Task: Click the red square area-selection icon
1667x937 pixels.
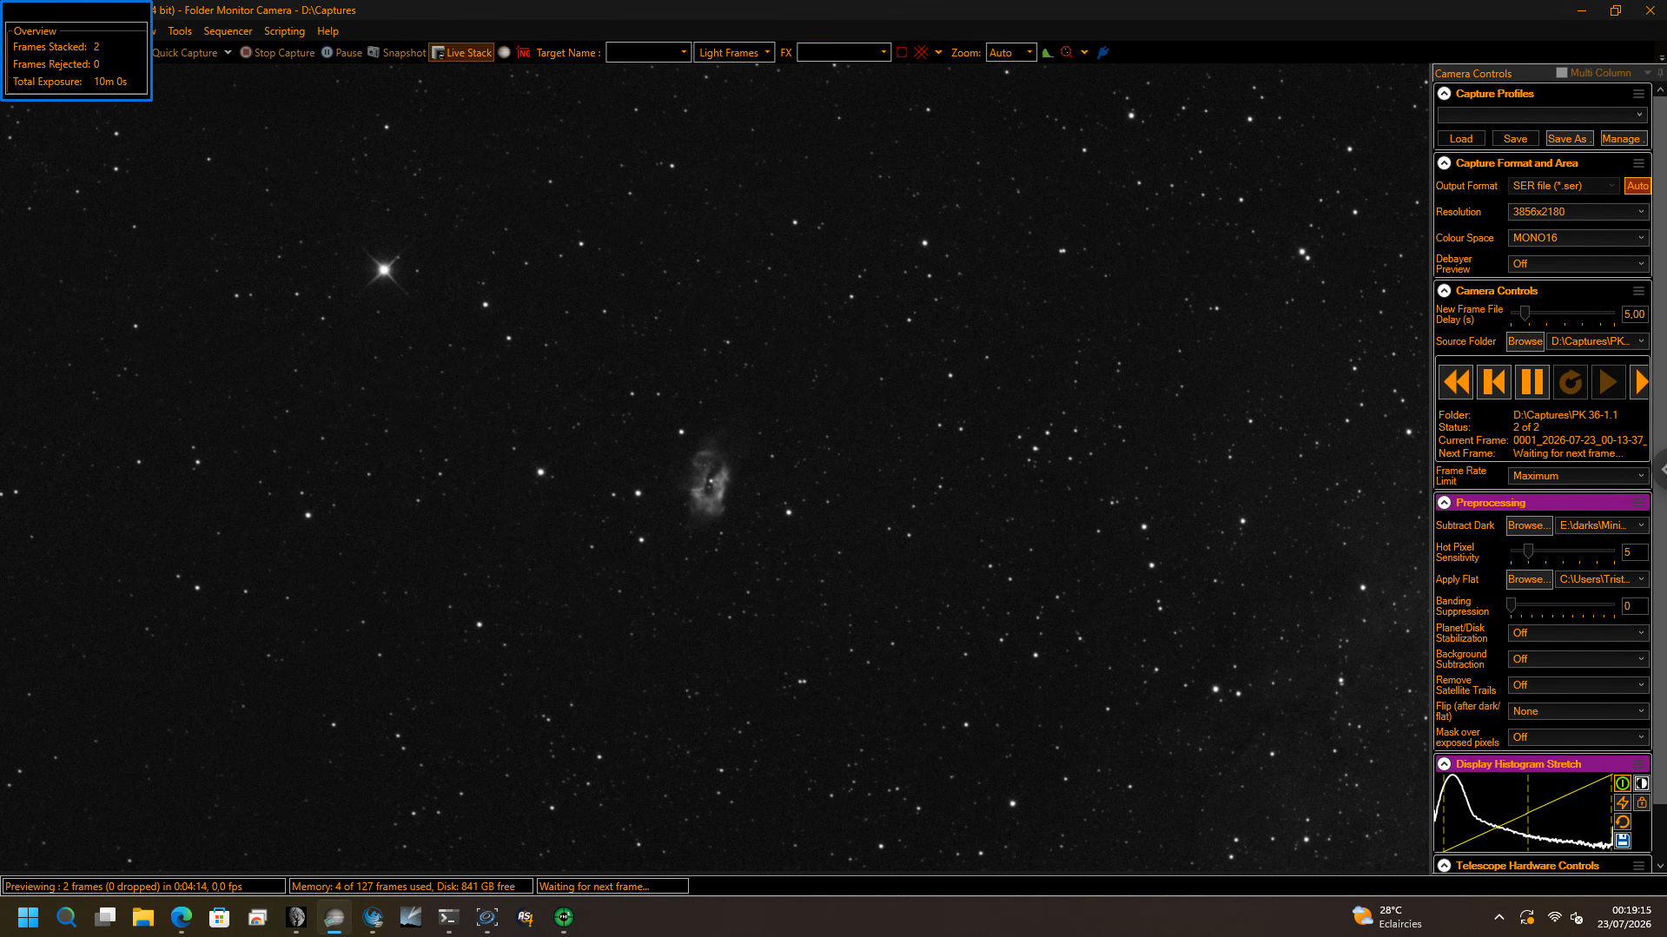Action: (902, 53)
